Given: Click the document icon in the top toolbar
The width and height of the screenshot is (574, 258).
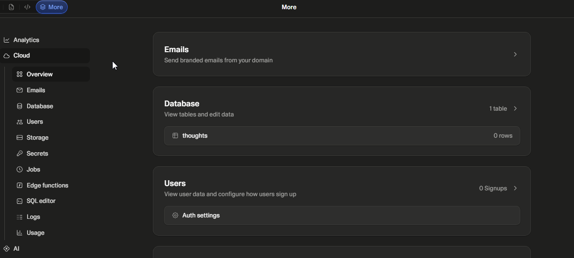Looking at the screenshot, I should pos(11,7).
